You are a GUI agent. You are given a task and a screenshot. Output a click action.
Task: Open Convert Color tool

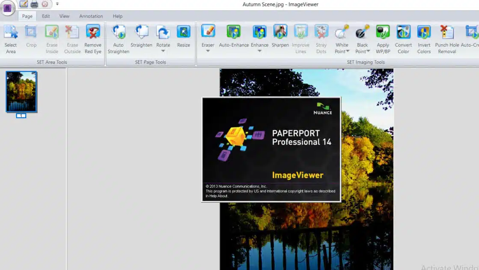403,39
